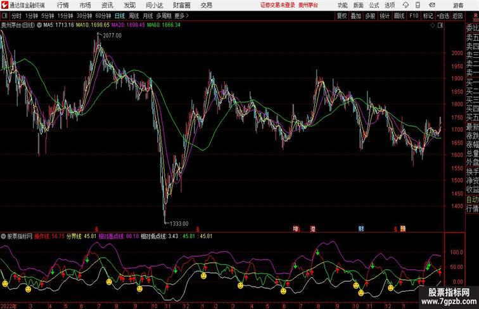Click the MA60: 1666.34 value
The image size is (479, 309).
tap(163, 25)
